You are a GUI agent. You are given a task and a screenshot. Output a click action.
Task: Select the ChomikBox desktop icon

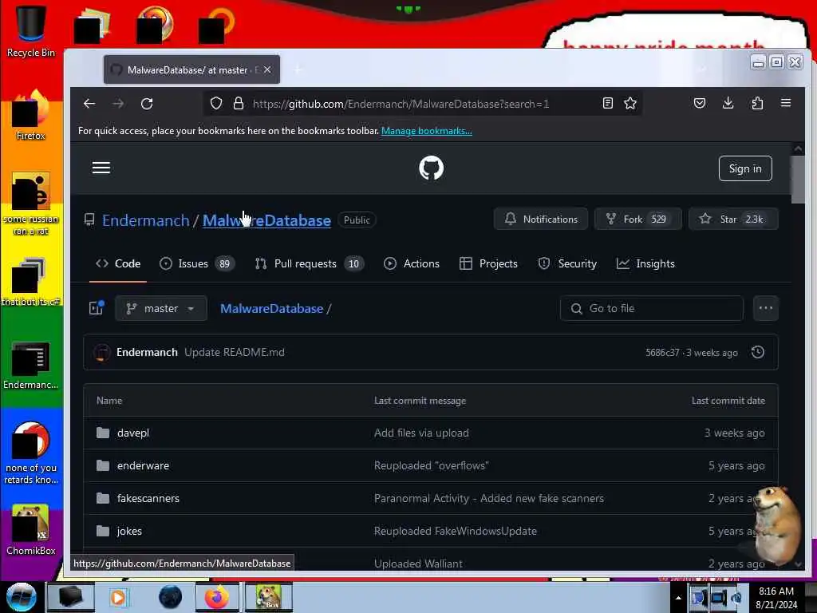31,529
